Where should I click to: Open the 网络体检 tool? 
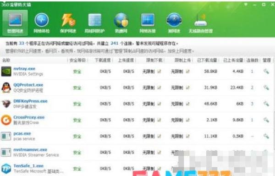pos(42,23)
